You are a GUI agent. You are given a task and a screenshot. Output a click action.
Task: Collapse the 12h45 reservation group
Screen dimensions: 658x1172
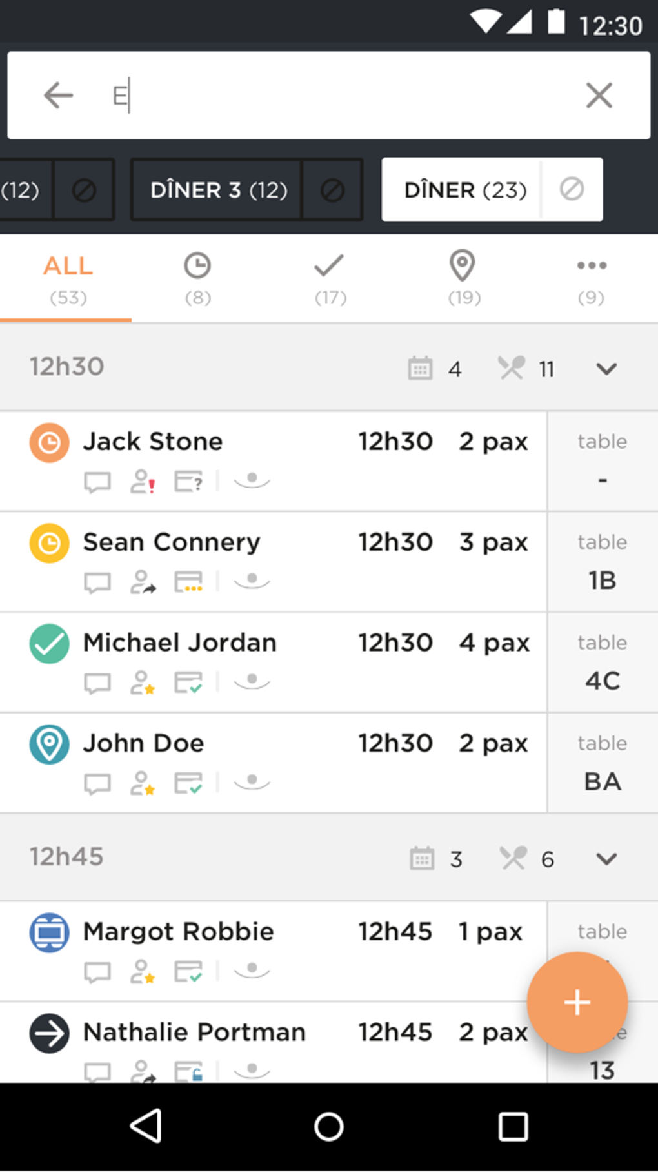click(x=605, y=859)
